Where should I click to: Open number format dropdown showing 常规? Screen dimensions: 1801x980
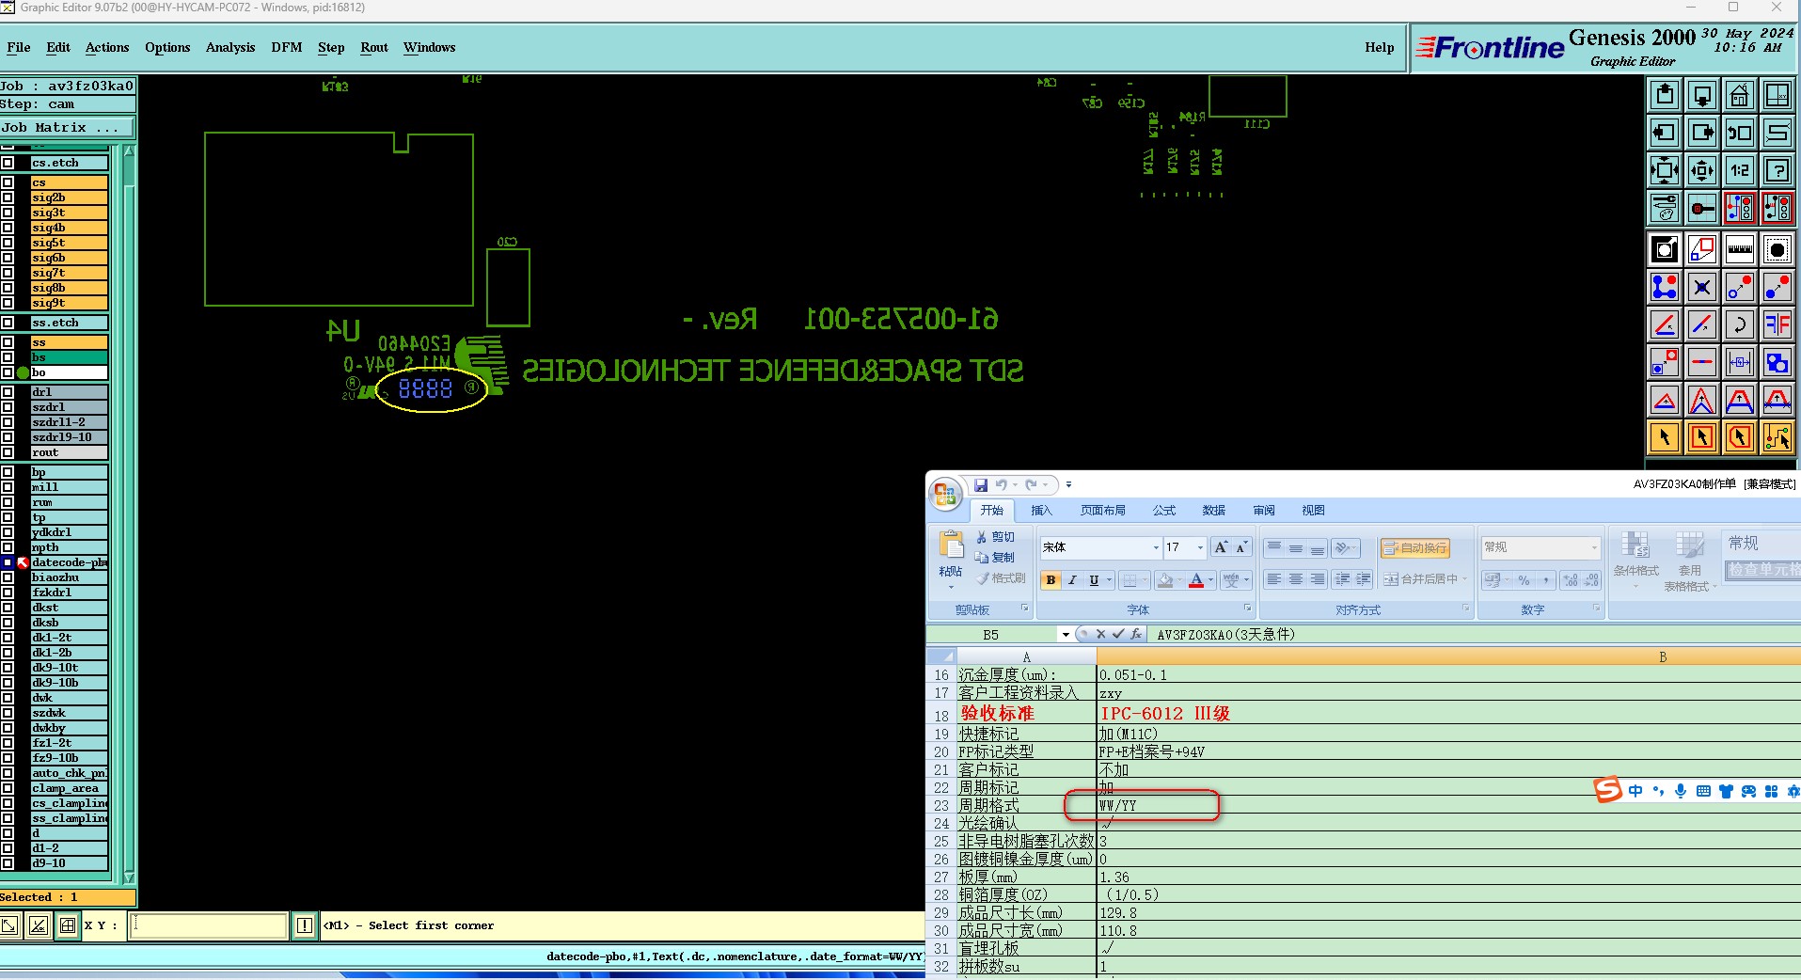pyautogui.click(x=1594, y=547)
